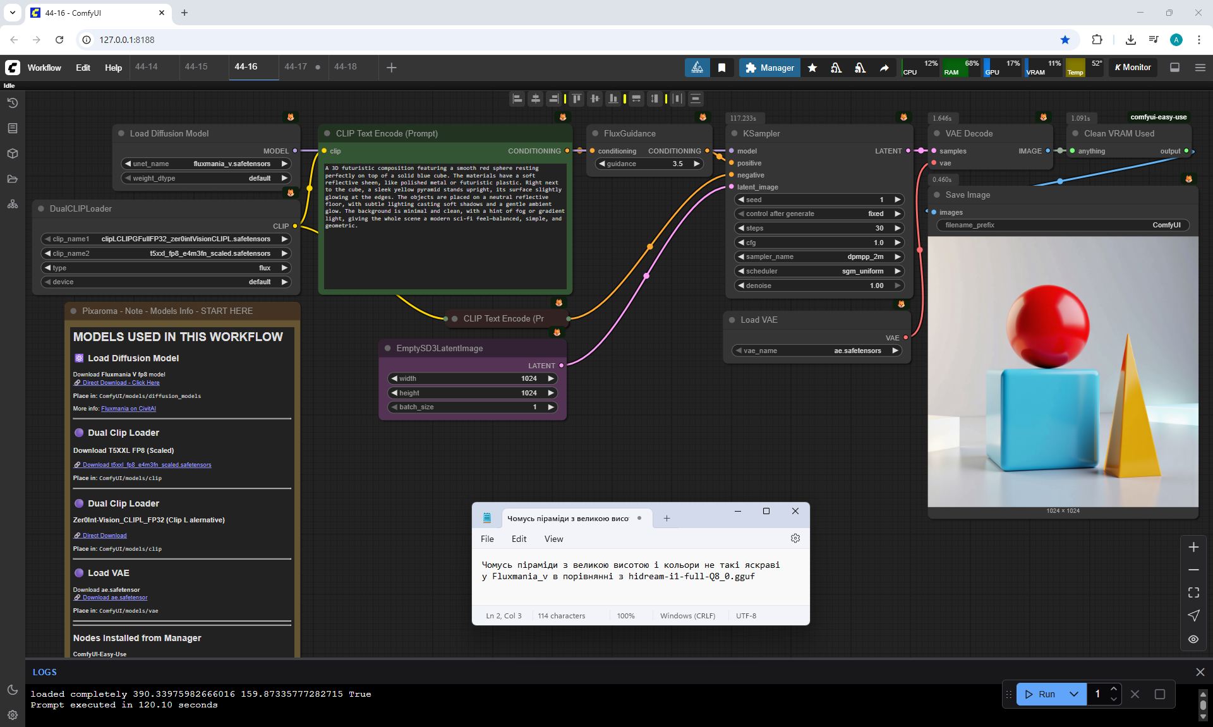Viewport: 1213px width, 727px height.
Task: Open the workflows folder sidebar icon
Action: (13, 179)
